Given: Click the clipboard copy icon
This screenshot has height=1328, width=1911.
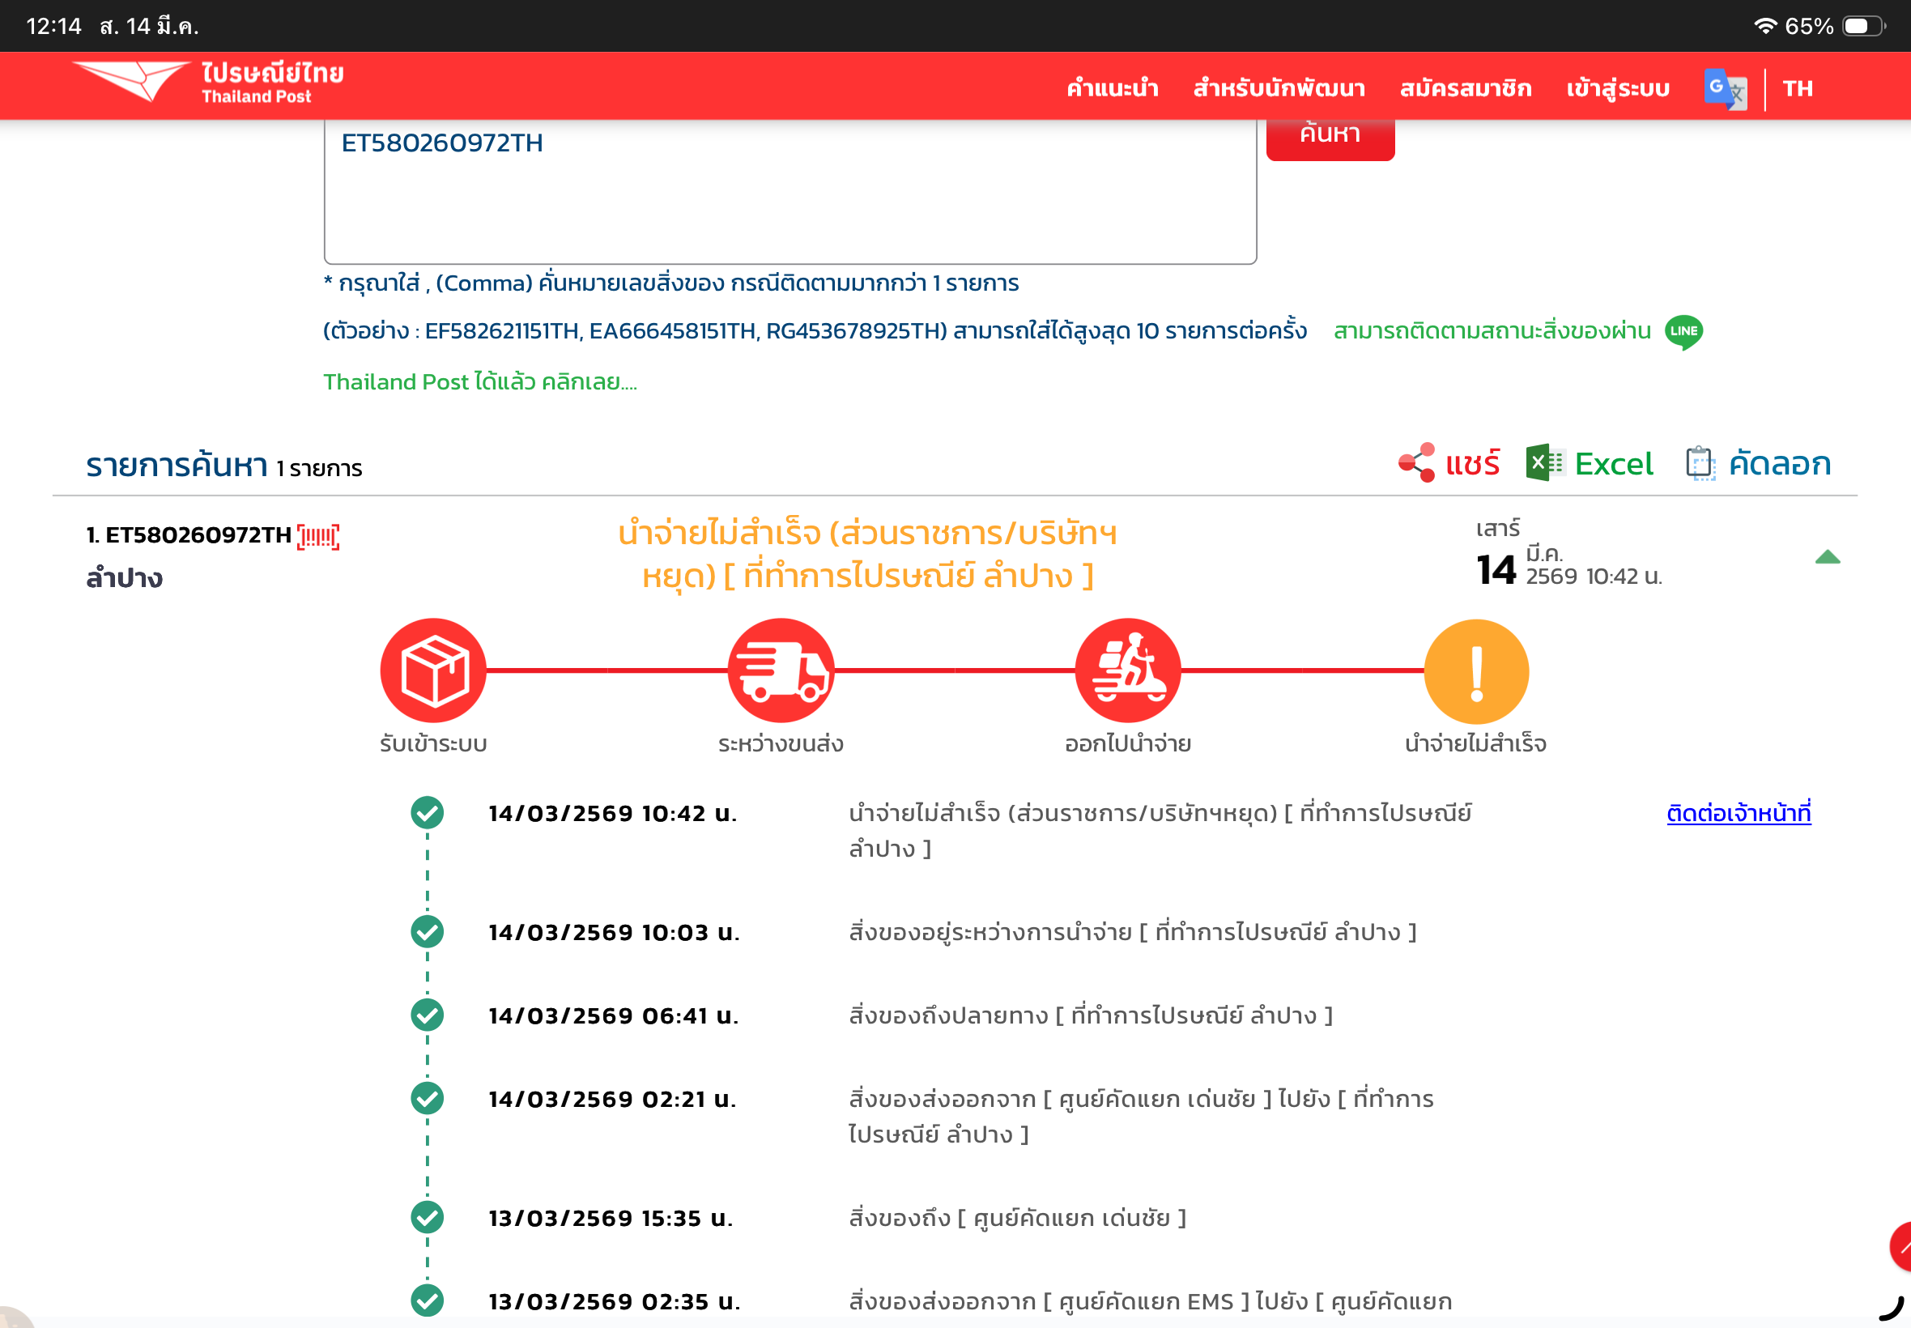Looking at the screenshot, I should pos(1700,463).
